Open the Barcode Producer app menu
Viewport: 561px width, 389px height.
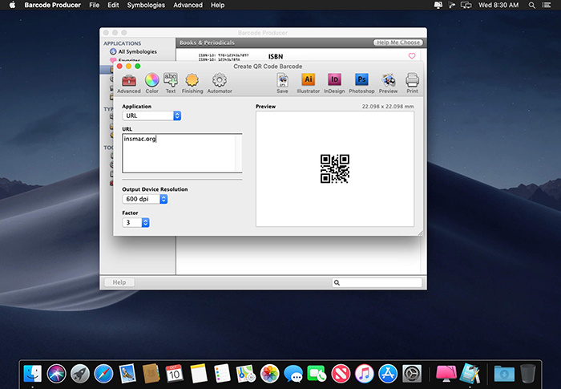53,5
